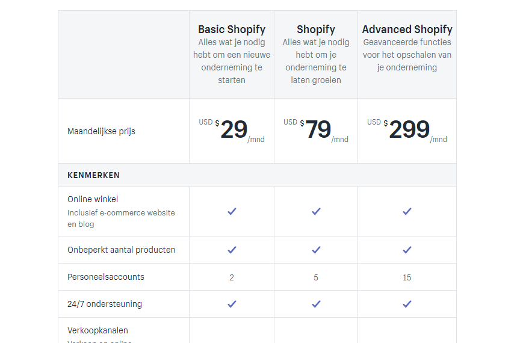523x343 pixels.
Task: Select the Advanced Shopify plan heading
Action: click(x=407, y=29)
